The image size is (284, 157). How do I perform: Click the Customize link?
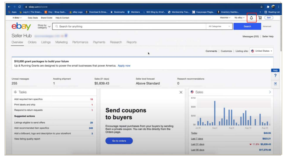[226, 51]
